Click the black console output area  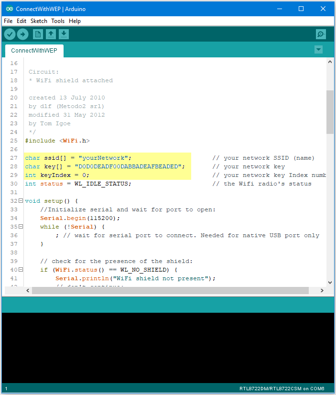coord(168,348)
